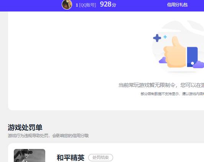Click the 处罚结束 status badge
Screen dimensions: 204x162
tap(100, 157)
